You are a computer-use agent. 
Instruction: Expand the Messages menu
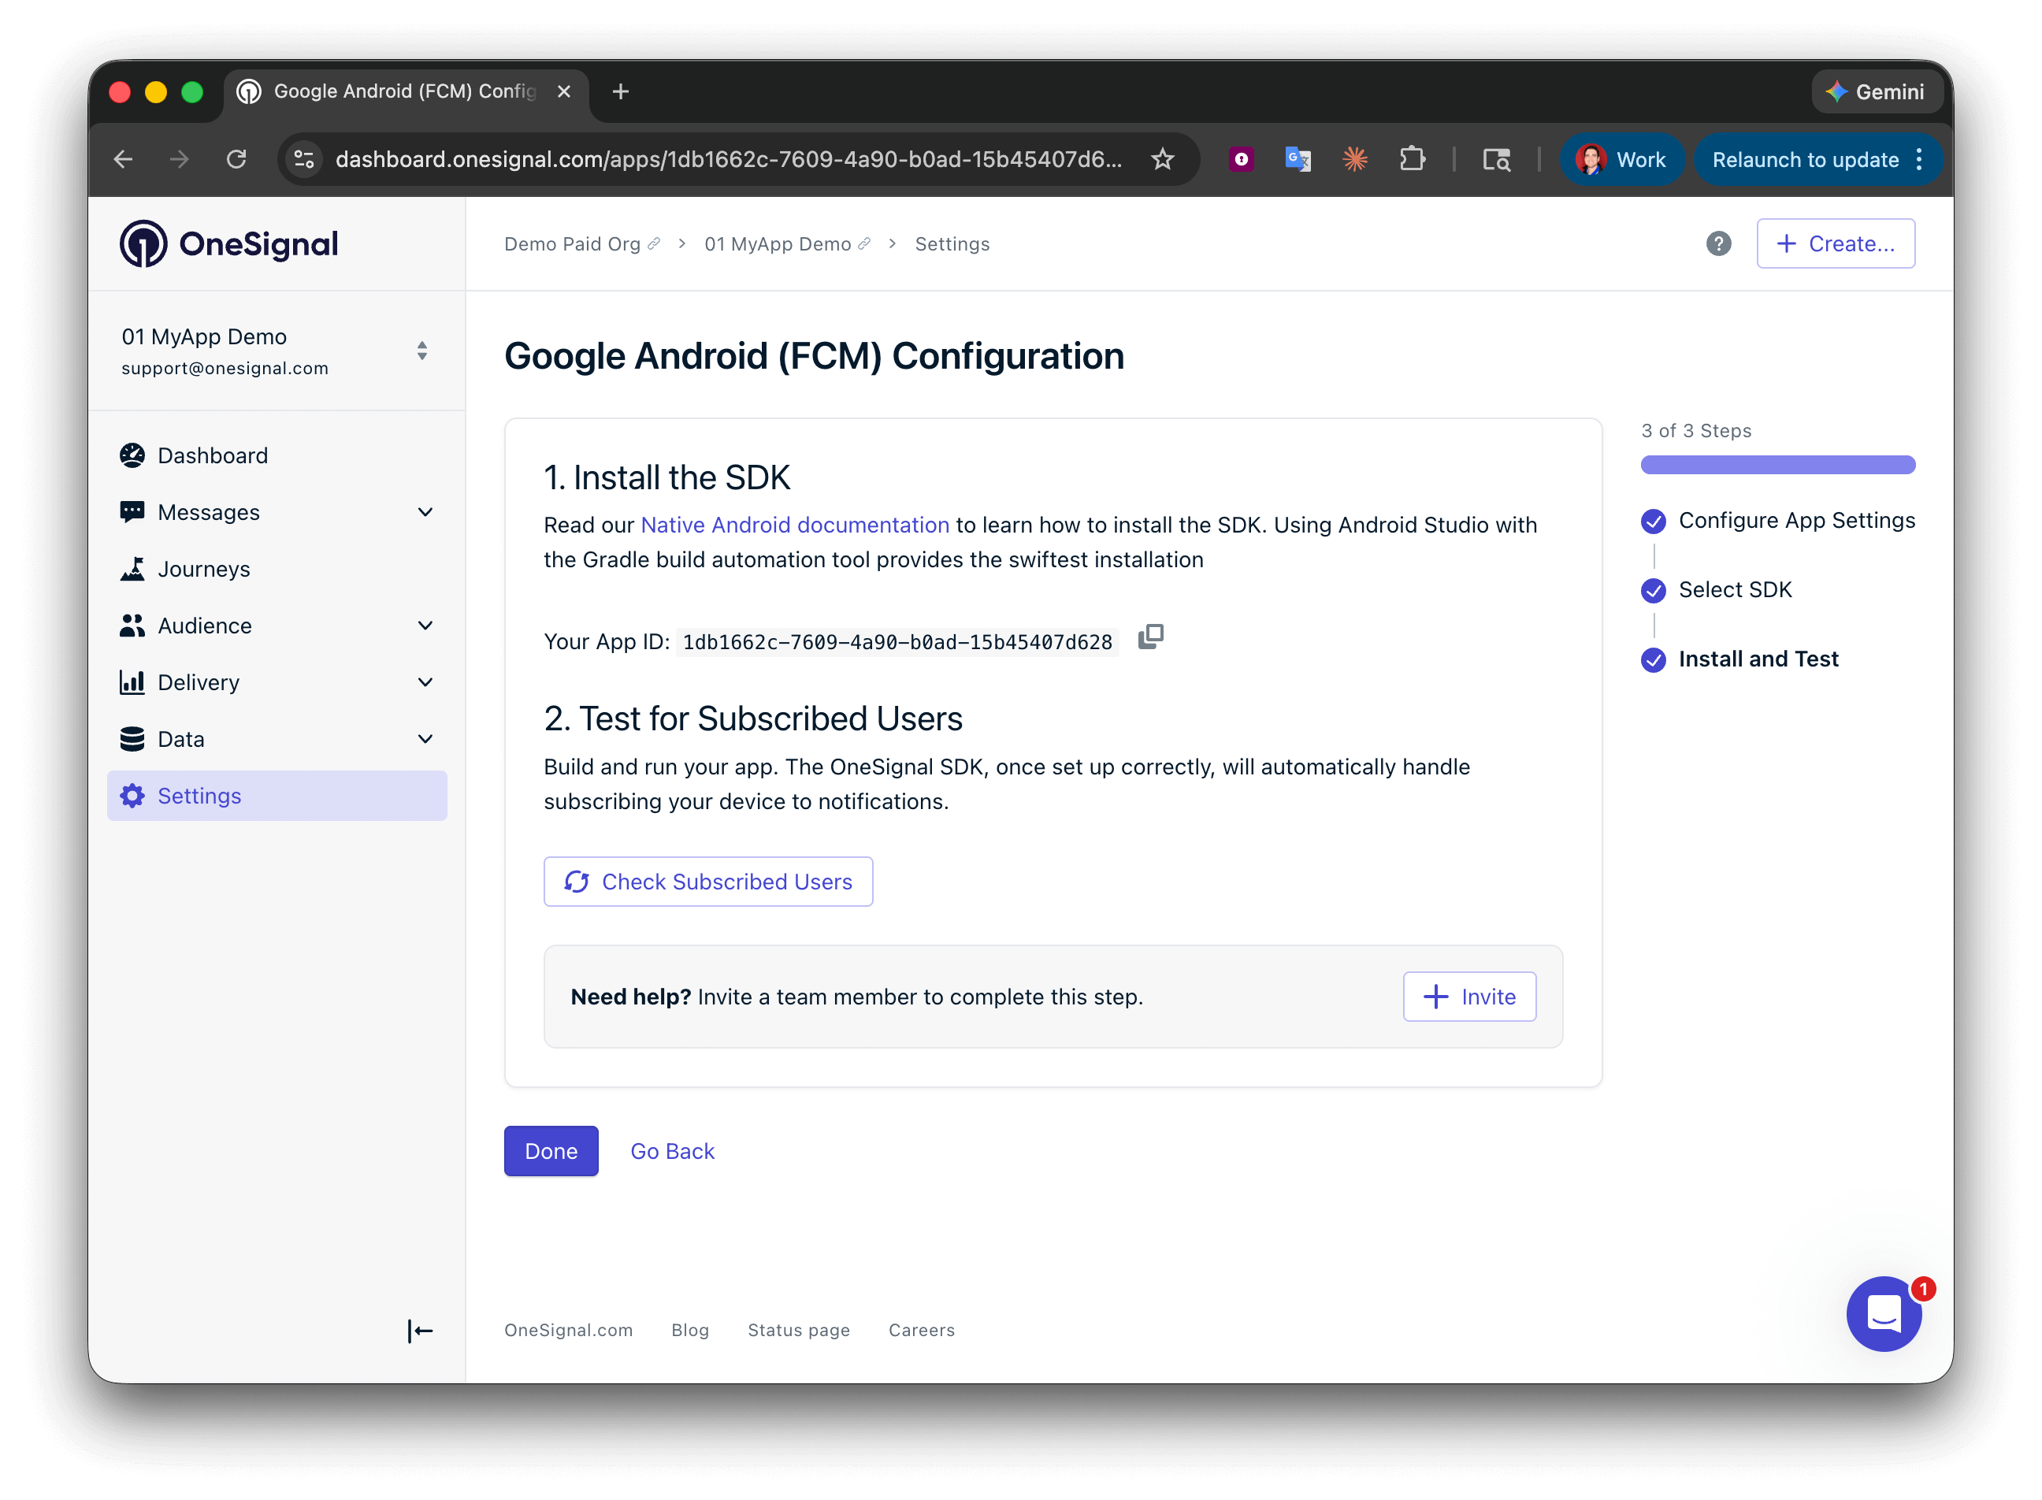coord(425,512)
